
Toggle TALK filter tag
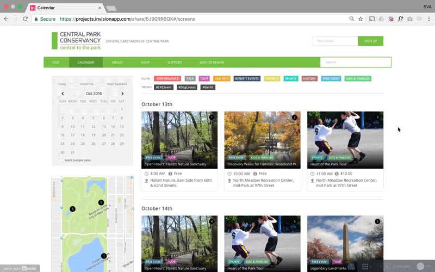click(190, 78)
